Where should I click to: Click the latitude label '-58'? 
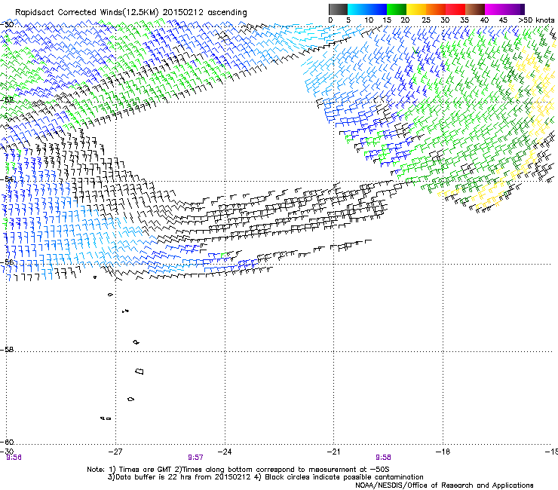click(x=7, y=350)
